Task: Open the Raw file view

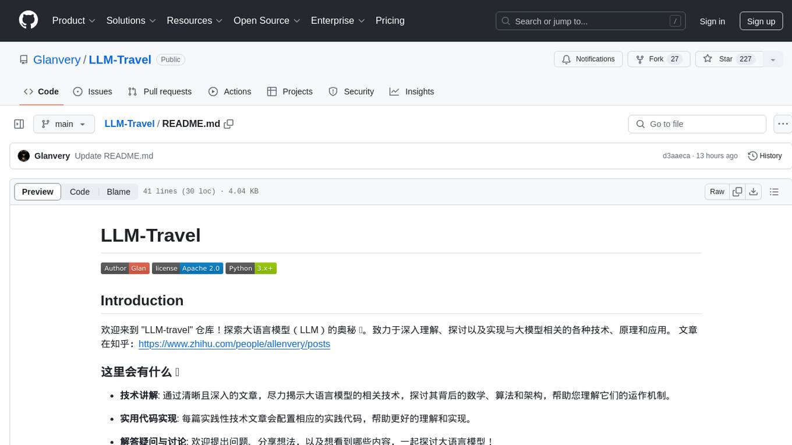Action: click(x=717, y=192)
